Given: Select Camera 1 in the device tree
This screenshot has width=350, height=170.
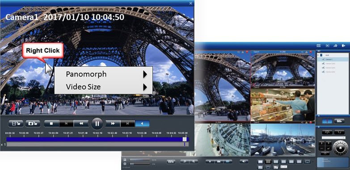Looking at the screenshot, I should 329,60.
